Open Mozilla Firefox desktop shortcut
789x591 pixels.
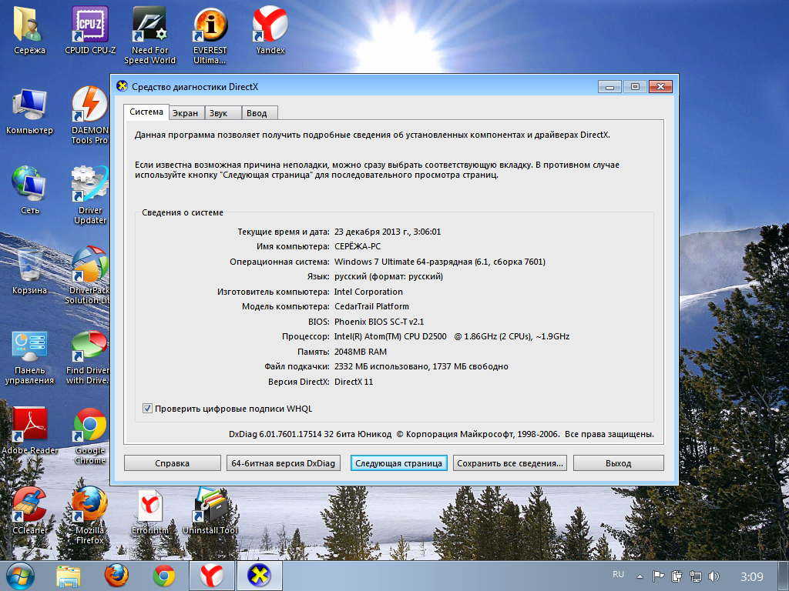(90, 516)
